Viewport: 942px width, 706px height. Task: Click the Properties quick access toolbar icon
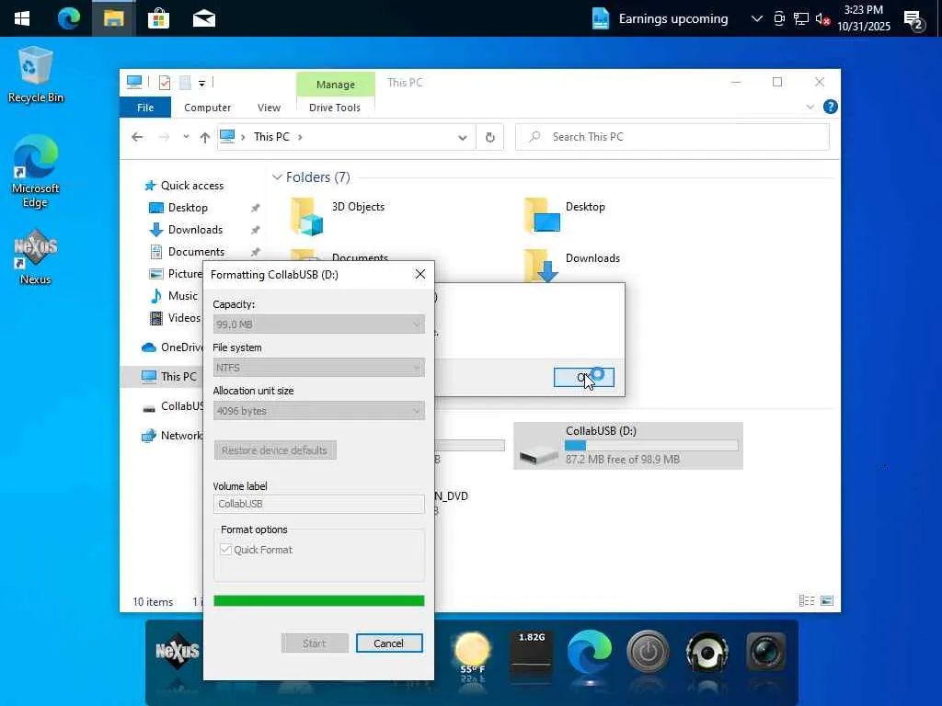pos(165,83)
